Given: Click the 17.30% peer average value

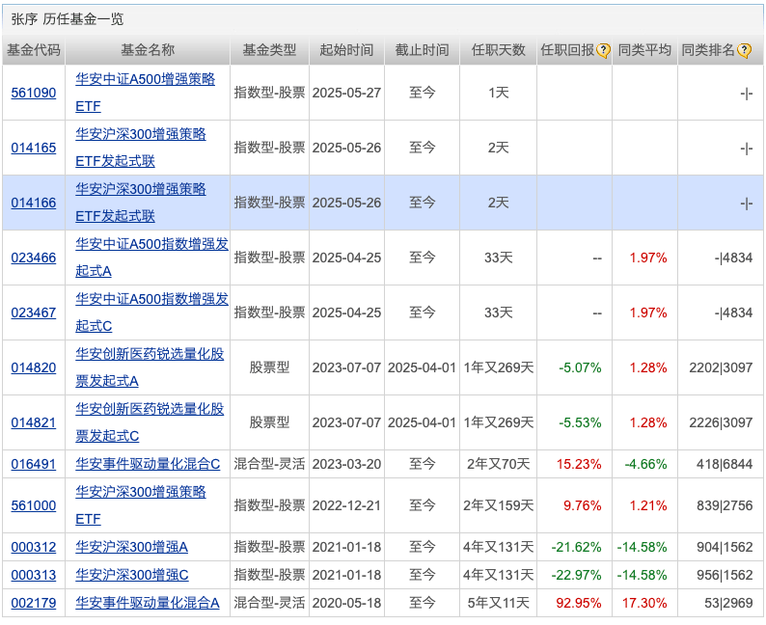Looking at the screenshot, I should pyautogui.click(x=644, y=604).
